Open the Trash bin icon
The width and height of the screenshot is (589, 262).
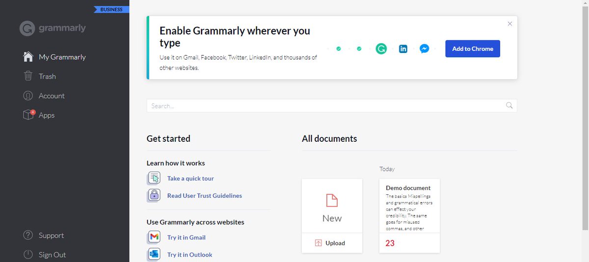[x=28, y=76]
